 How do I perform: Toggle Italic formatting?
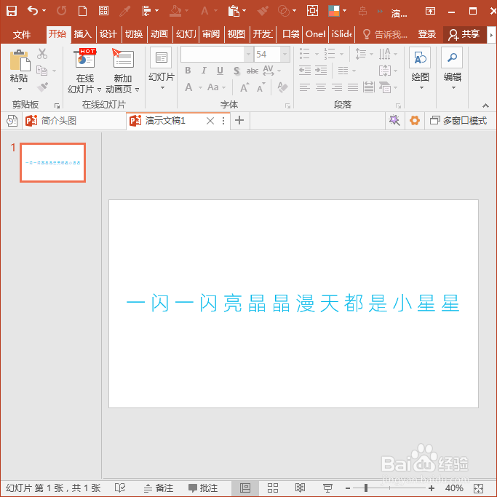(x=204, y=71)
